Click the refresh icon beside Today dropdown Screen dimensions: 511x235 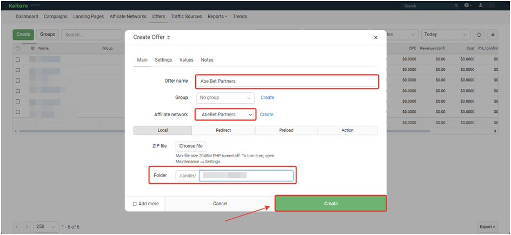[x=479, y=35]
